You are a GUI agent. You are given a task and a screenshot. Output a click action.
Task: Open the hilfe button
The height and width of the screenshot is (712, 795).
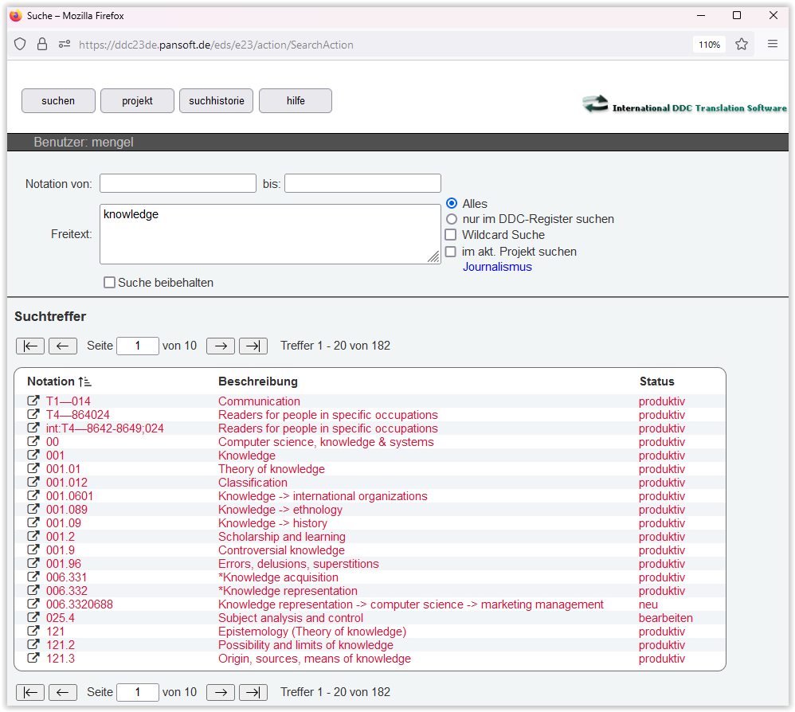[x=296, y=101]
